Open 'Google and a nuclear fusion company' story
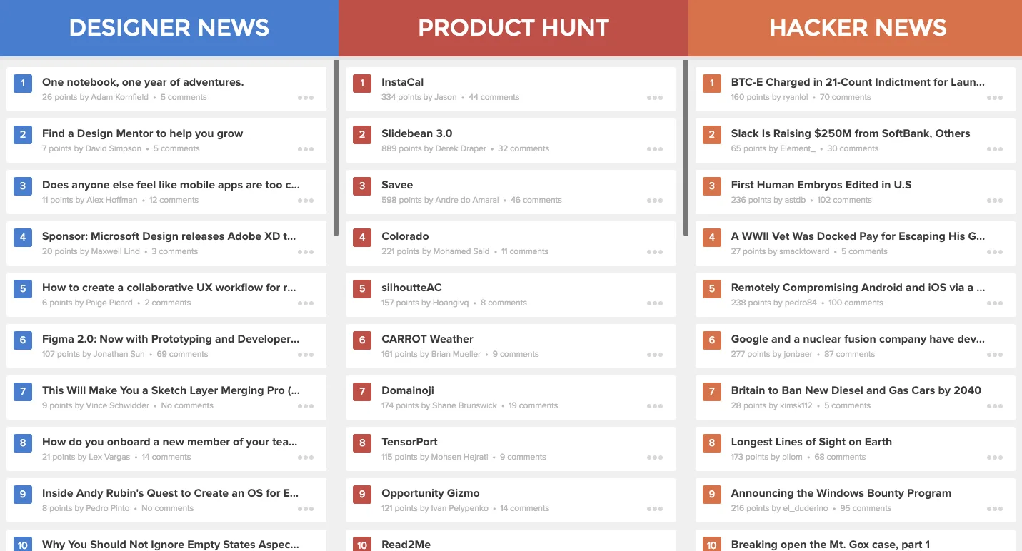Viewport: 1022px width, 551px height. (x=858, y=339)
